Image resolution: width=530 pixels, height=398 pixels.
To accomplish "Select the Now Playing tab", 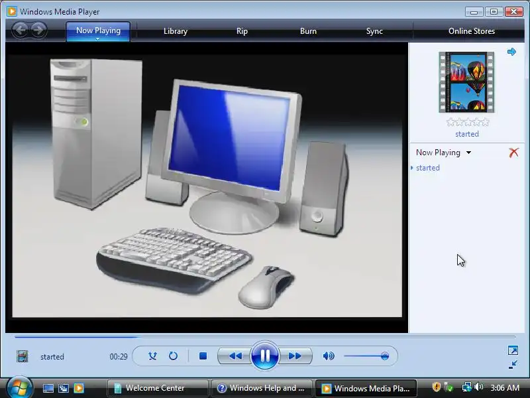I will pyautogui.click(x=98, y=31).
